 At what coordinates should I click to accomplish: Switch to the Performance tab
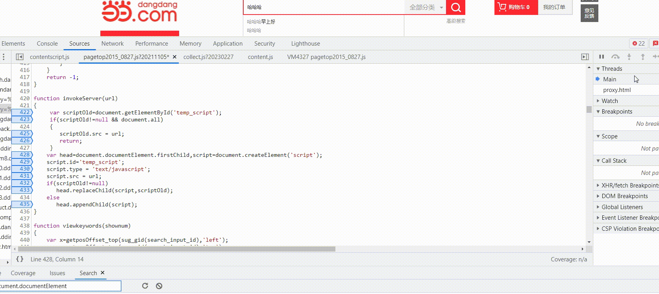click(x=152, y=44)
